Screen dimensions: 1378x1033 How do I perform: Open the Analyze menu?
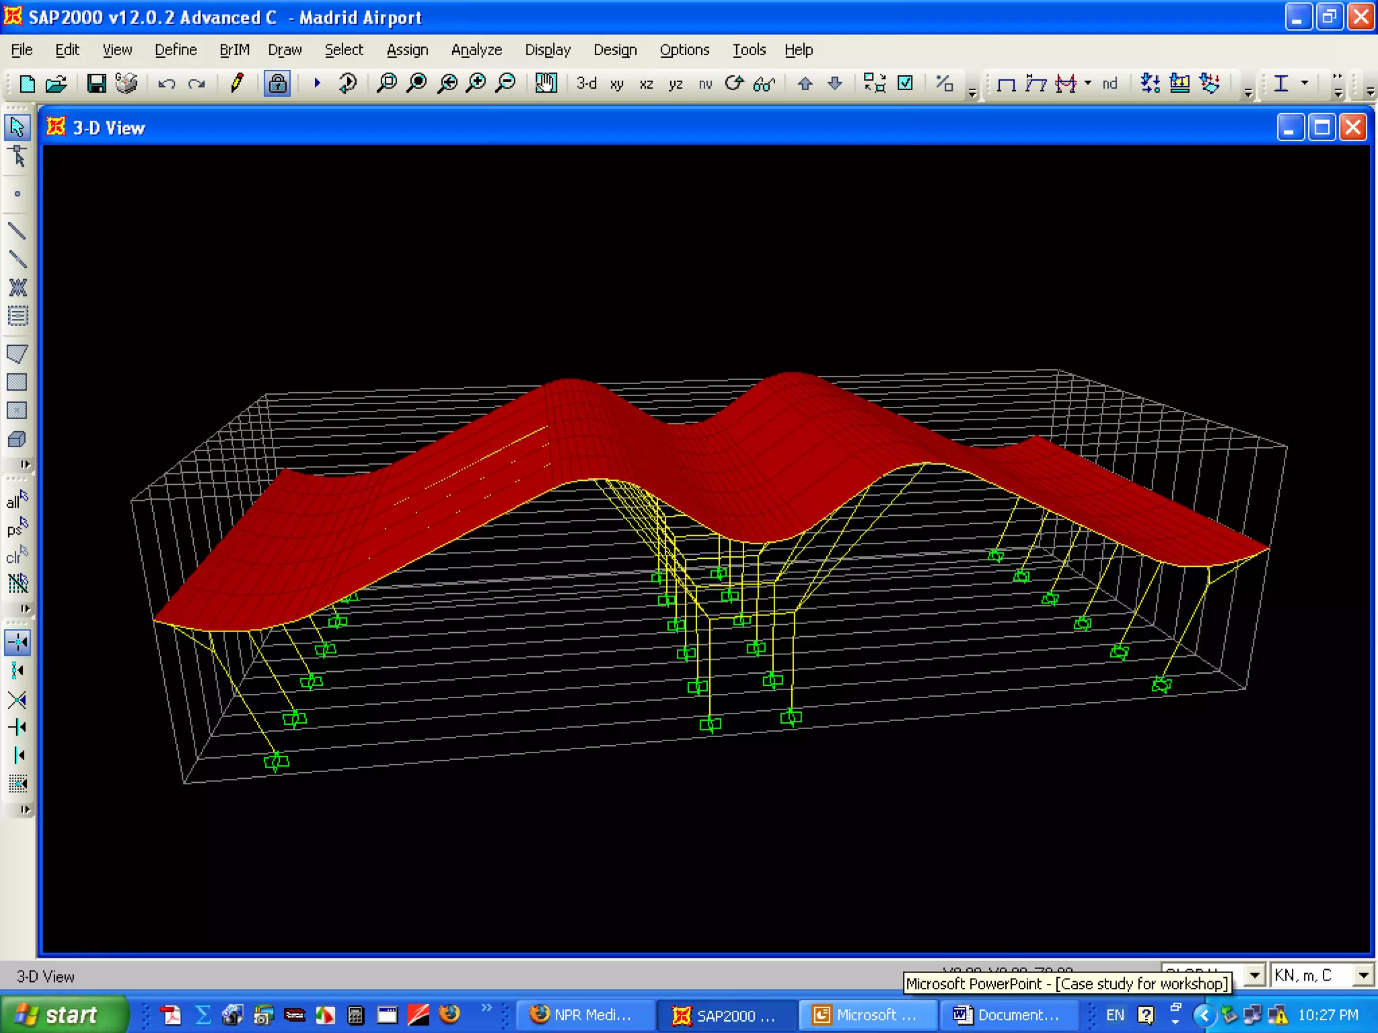476,50
